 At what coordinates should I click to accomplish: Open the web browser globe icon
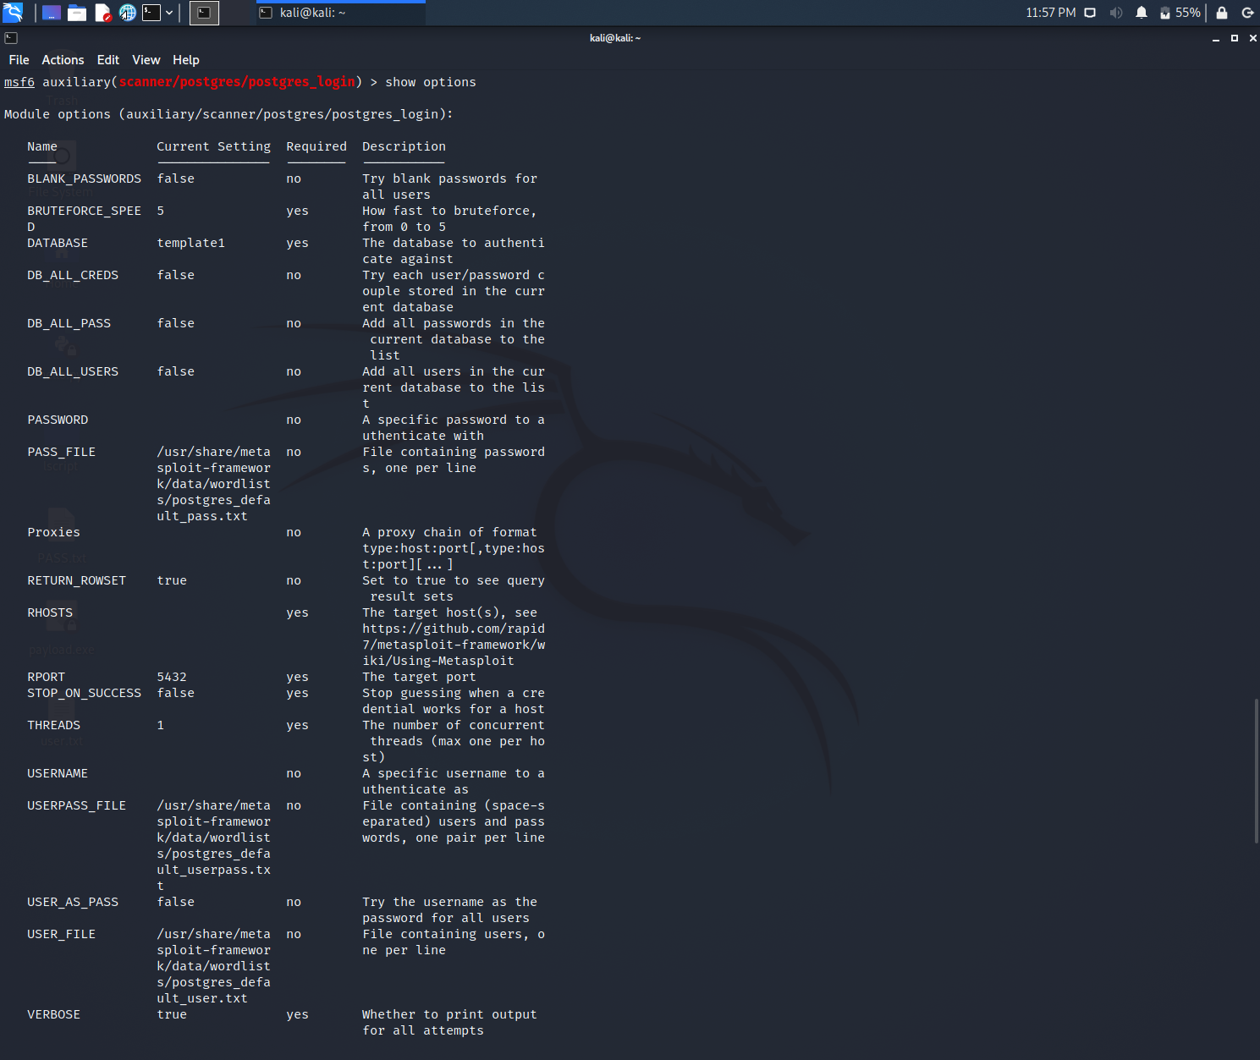[128, 13]
